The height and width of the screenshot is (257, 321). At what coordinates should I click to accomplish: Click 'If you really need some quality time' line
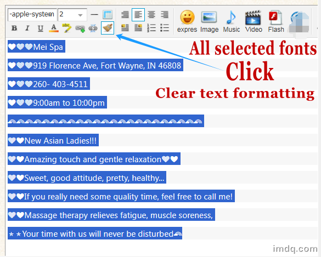click(121, 196)
